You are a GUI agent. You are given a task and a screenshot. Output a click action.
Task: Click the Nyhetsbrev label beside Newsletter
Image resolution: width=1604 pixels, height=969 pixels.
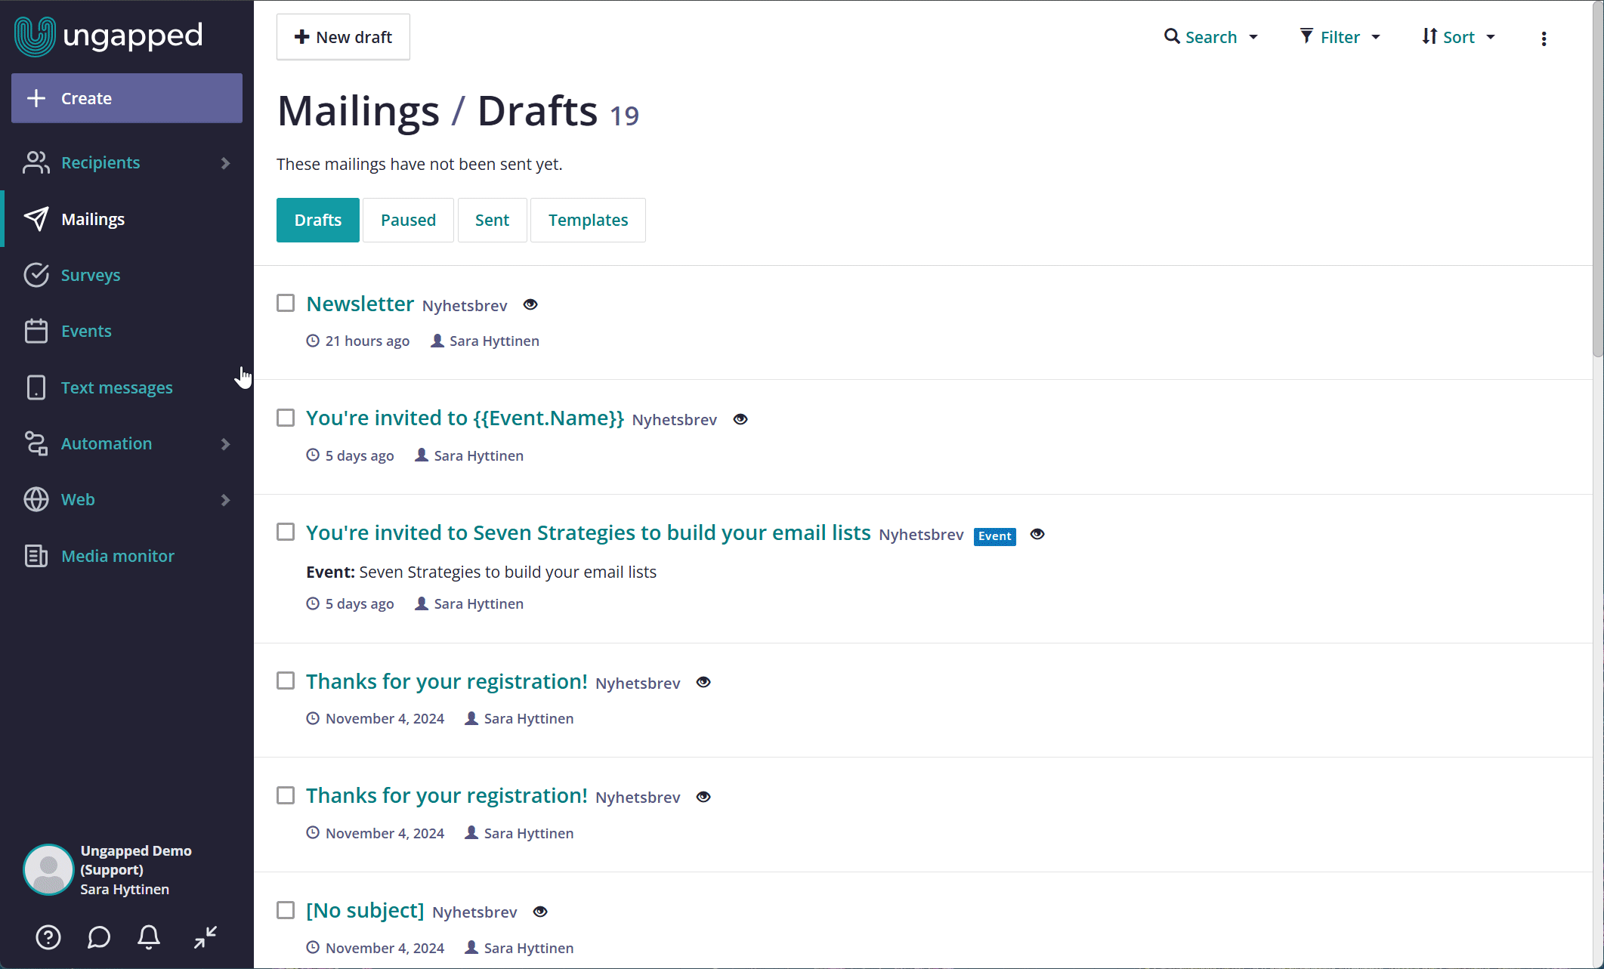465,306
